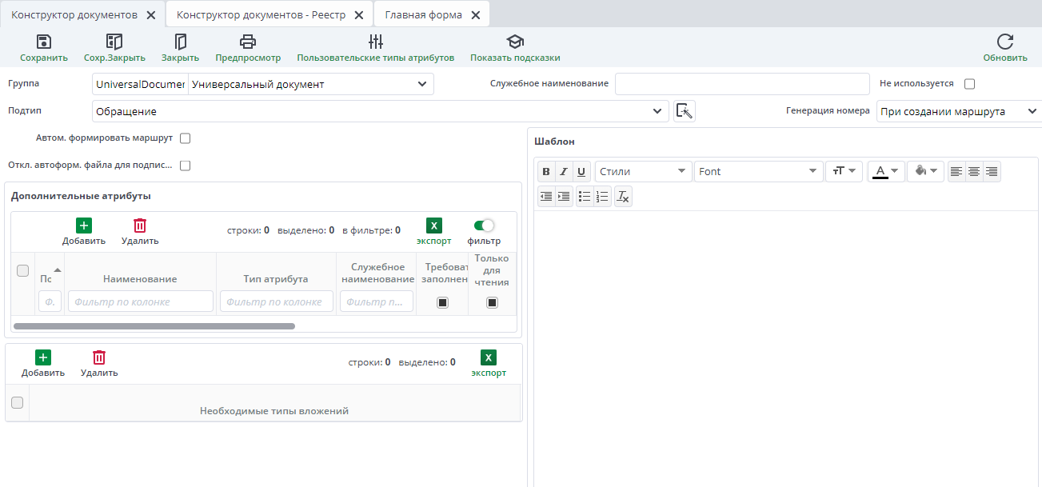Click the subtype picker icon next to Подтип
This screenshot has height=487, width=1042.
[x=685, y=111]
